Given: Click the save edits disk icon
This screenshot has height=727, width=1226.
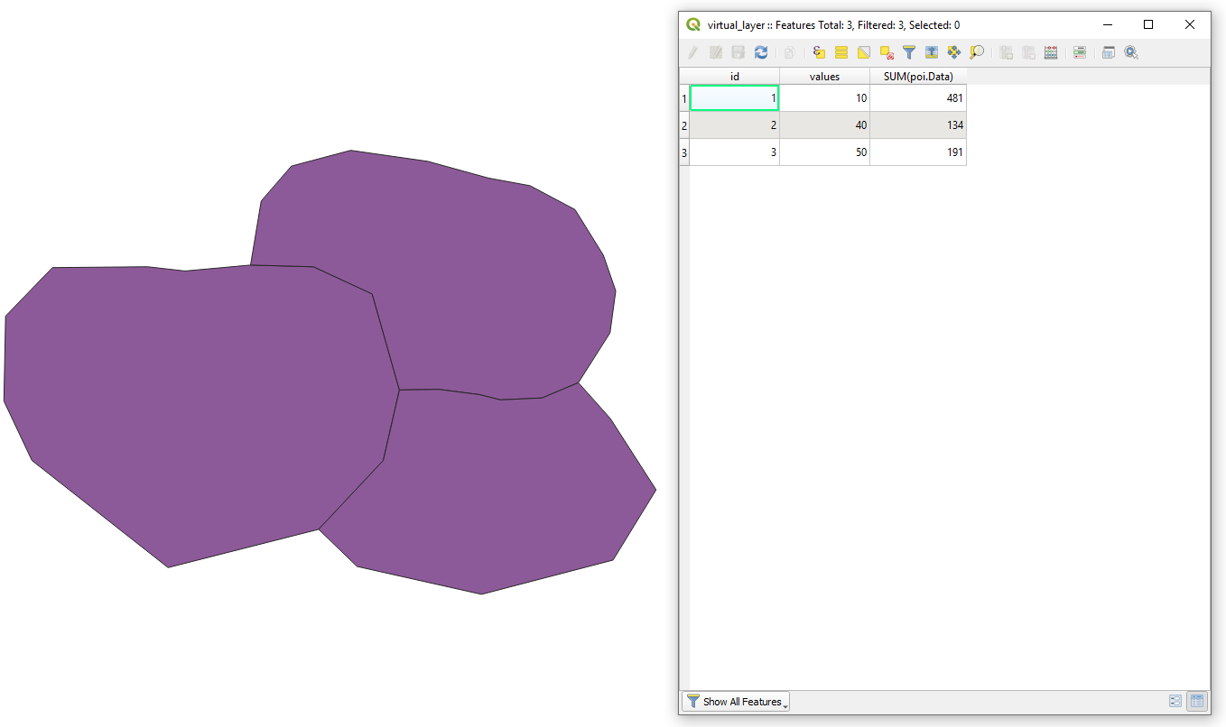Looking at the screenshot, I should pos(738,52).
